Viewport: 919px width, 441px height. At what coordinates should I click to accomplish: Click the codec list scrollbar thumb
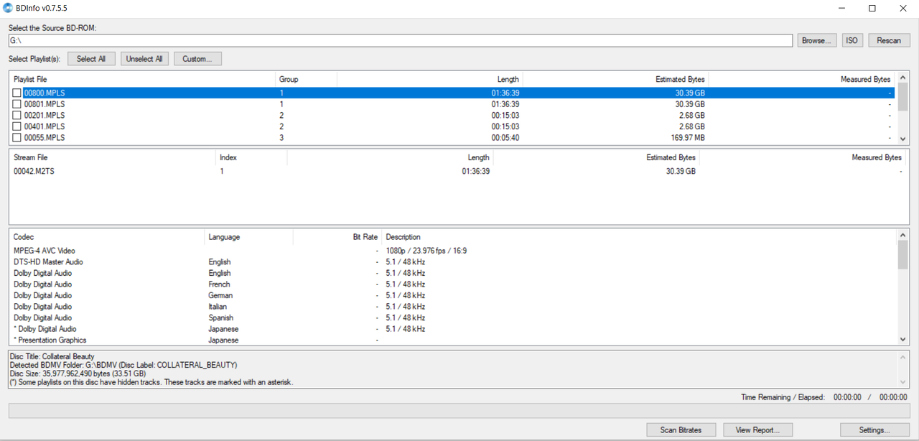(902, 255)
